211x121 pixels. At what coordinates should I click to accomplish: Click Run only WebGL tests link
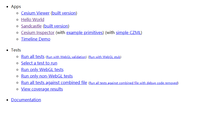42,69
